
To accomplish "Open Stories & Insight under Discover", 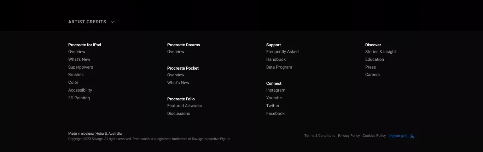I will coord(380,52).
